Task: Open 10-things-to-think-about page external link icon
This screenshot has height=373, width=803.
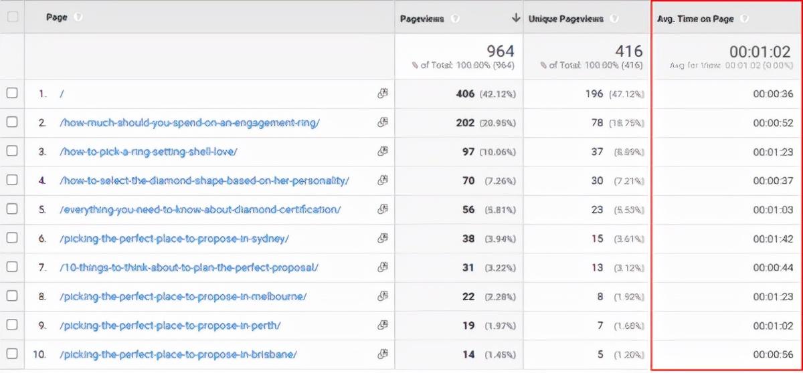Action: (x=383, y=267)
